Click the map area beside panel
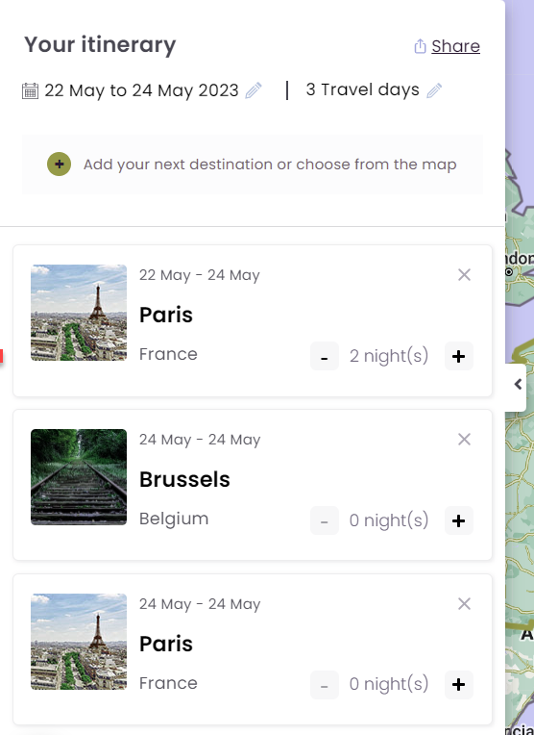Screen dimensions: 534x735 pos(520,516)
